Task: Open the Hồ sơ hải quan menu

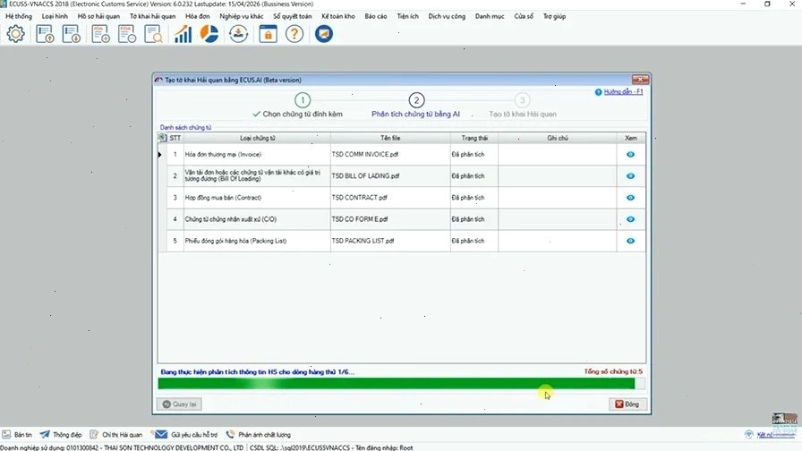Action: click(98, 16)
